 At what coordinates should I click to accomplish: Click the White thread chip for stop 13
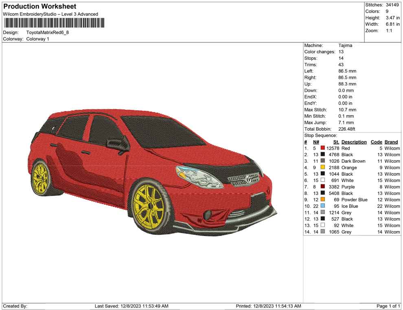pos(323,225)
